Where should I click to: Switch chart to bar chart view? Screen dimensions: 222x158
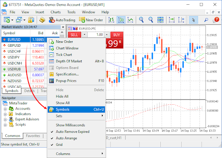pyautogui.click(x=111, y=20)
